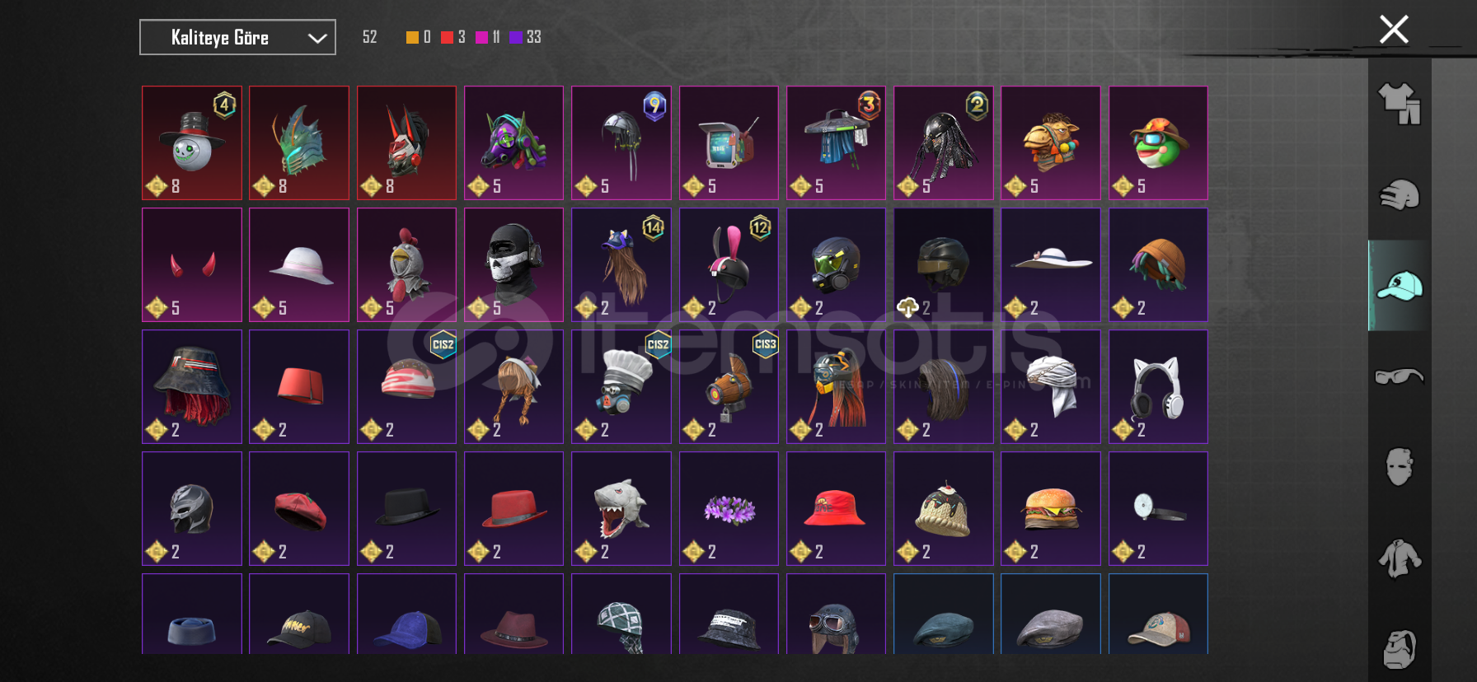The image size is (1477, 682).
Task: Open the outfits category t-shirt icon
Action: [x=1400, y=105]
